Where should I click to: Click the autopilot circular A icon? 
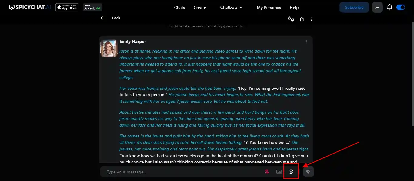click(291, 172)
